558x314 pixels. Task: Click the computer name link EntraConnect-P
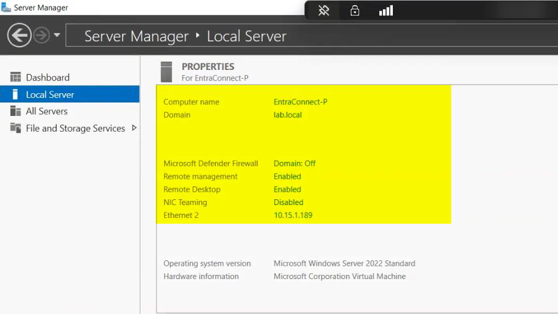coord(301,102)
